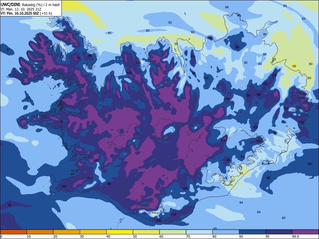Click the '70' legend scale label
This screenshot has height=239, width=319.
coord(188,236)
